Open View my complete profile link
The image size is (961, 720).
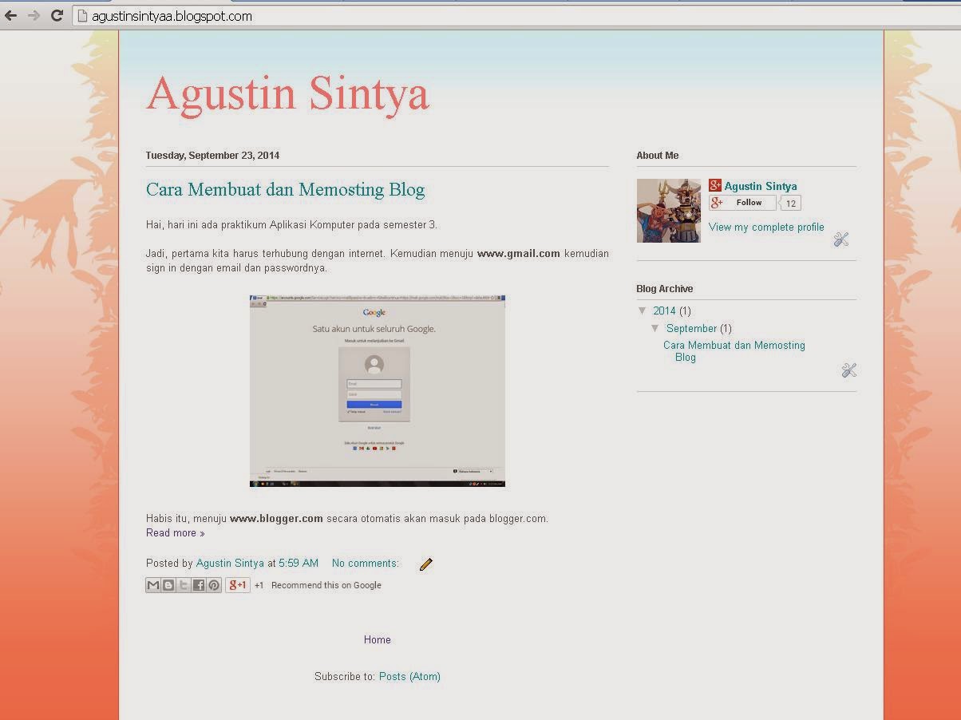[766, 227]
